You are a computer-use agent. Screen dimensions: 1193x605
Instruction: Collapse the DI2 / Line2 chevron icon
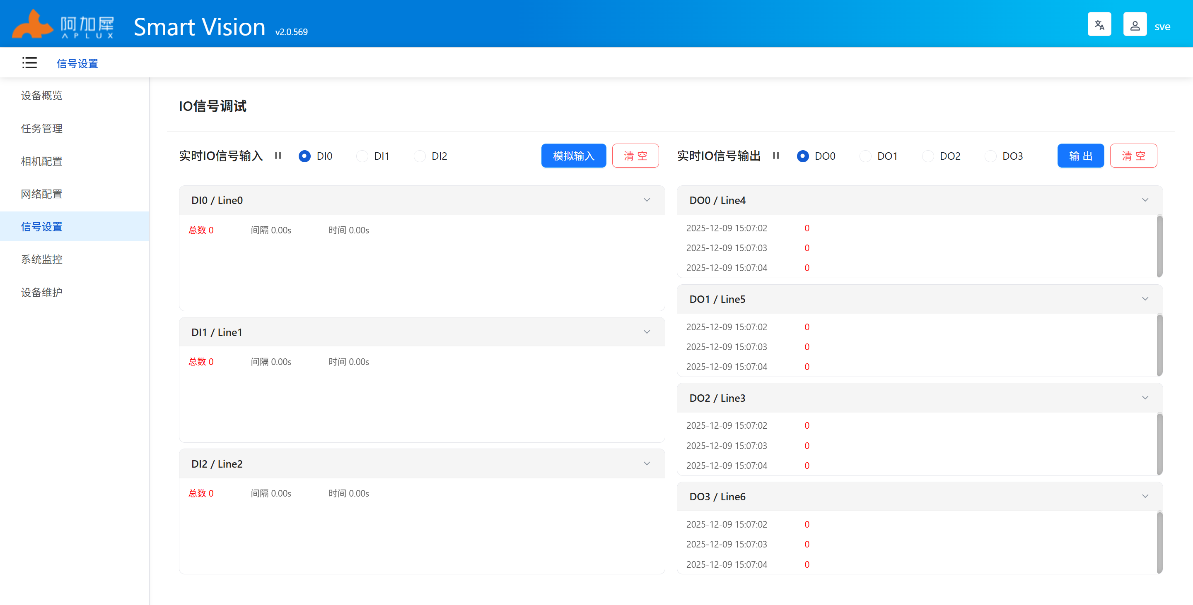(x=647, y=463)
